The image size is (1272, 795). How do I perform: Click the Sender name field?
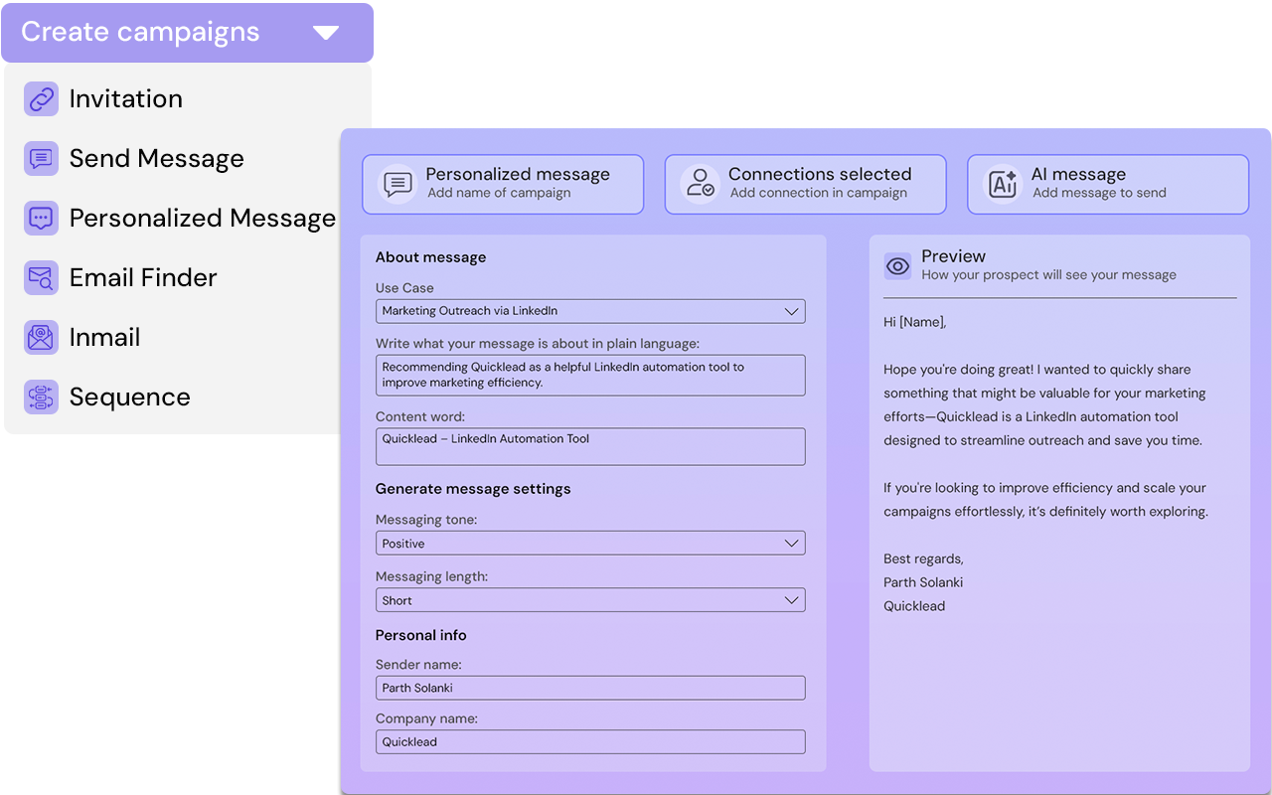(590, 688)
